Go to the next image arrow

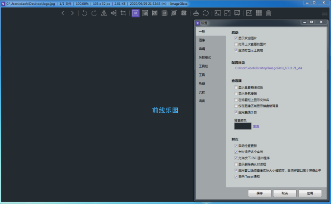point(72,13)
